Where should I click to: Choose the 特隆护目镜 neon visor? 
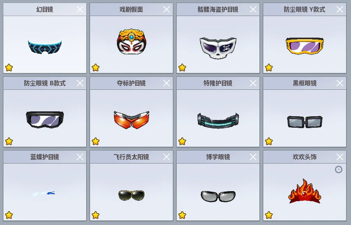pos(218,121)
